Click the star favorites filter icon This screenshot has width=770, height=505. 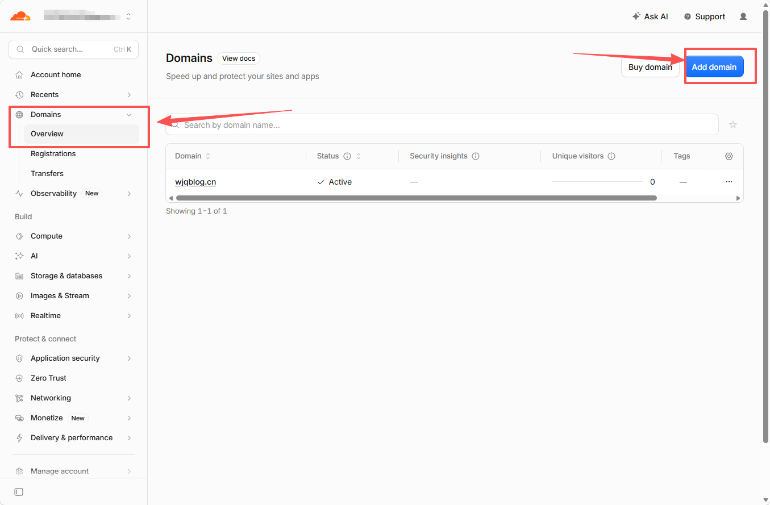point(733,124)
